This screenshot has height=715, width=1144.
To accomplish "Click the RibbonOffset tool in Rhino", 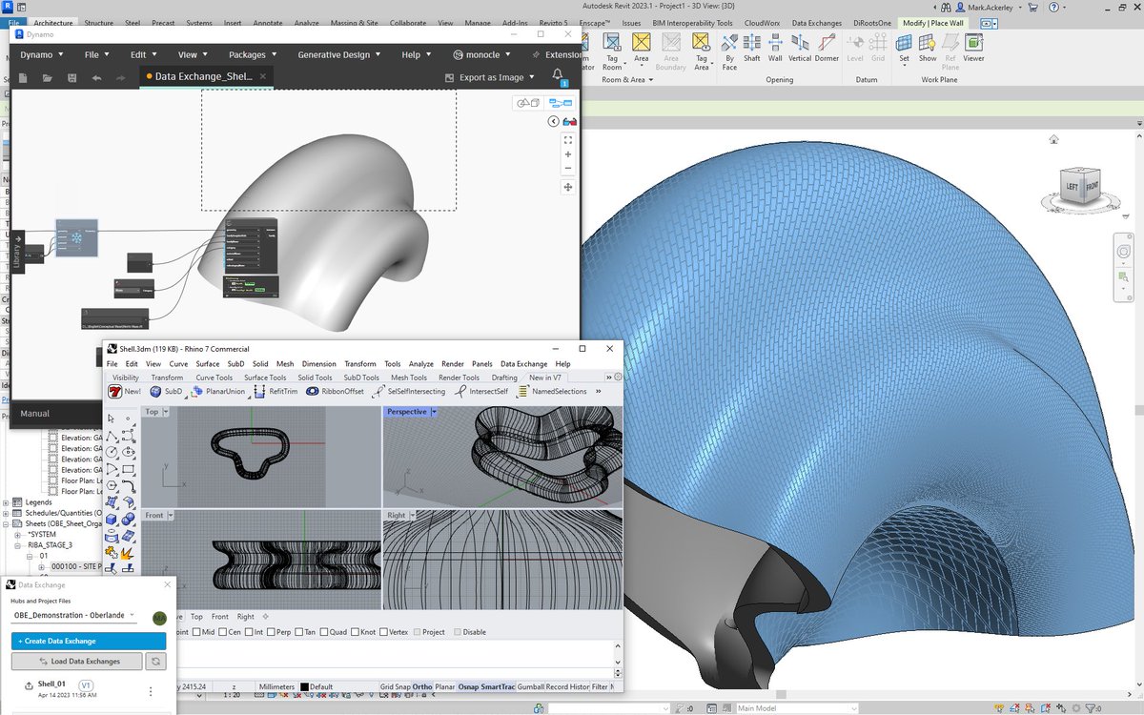I will 335,391.
